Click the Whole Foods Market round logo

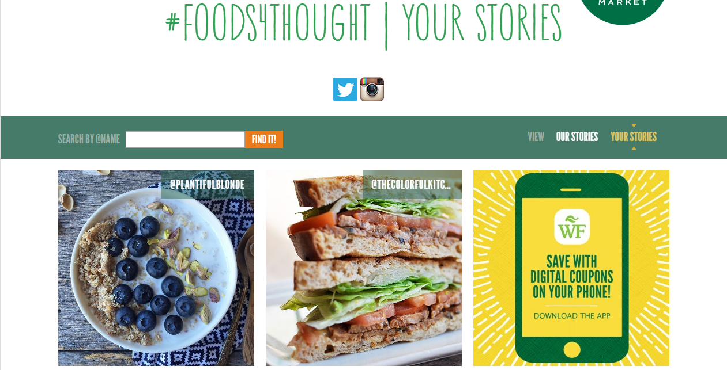622,10
